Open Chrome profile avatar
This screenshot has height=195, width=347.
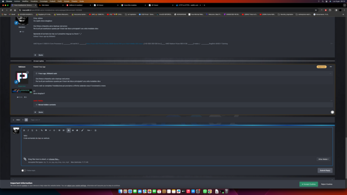pyautogui.click(x=340, y=10)
